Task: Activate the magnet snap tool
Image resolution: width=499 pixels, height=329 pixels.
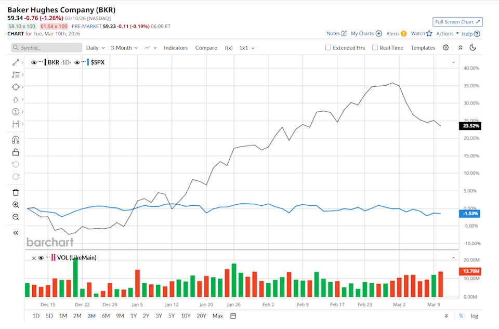Action: click(16, 140)
